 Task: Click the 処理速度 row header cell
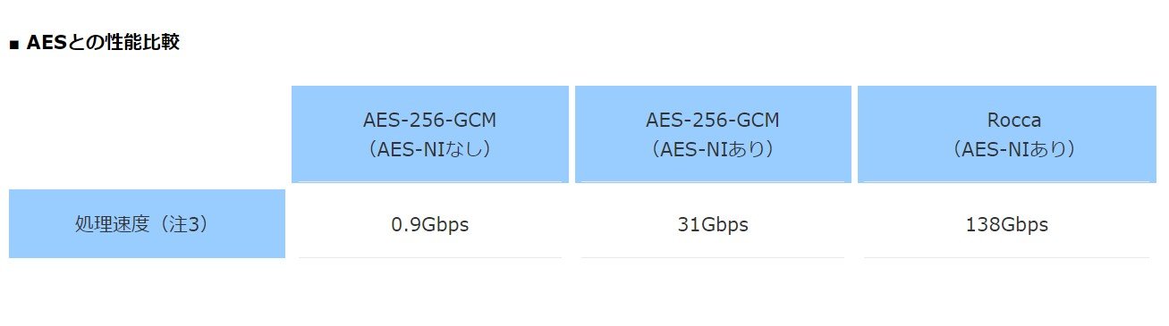pos(147,223)
